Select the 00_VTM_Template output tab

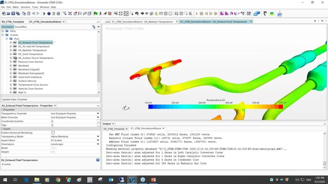(114, 129)
